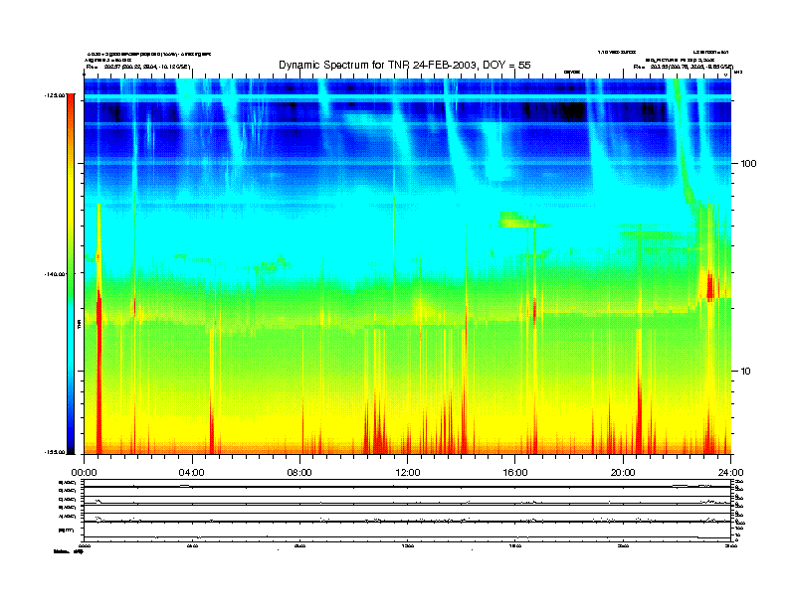Click the '00:00' time axis label

pyautogui.click(x=84, y=473)
